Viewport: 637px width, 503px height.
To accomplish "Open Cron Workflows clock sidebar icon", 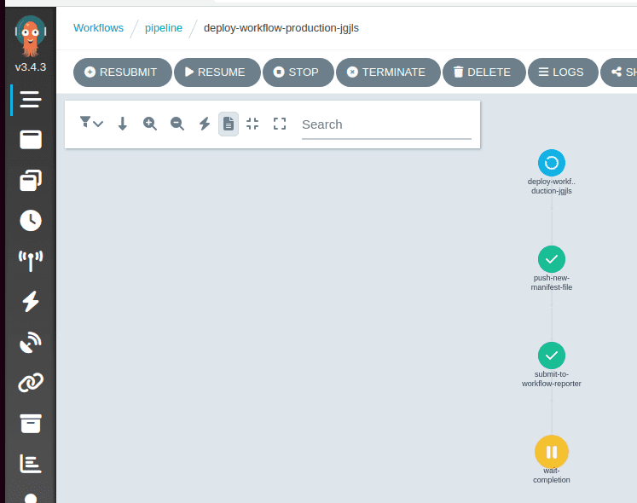I will (31, 220).
